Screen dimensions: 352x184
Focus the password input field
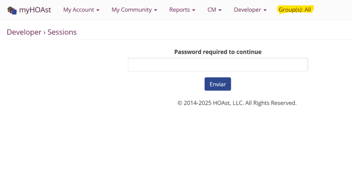click(x=218, y=65)
